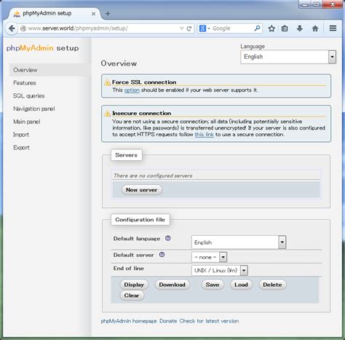This screenshot has width=345, height=340.
Task: Go to the browser home page icon
Action: point(315,28)
